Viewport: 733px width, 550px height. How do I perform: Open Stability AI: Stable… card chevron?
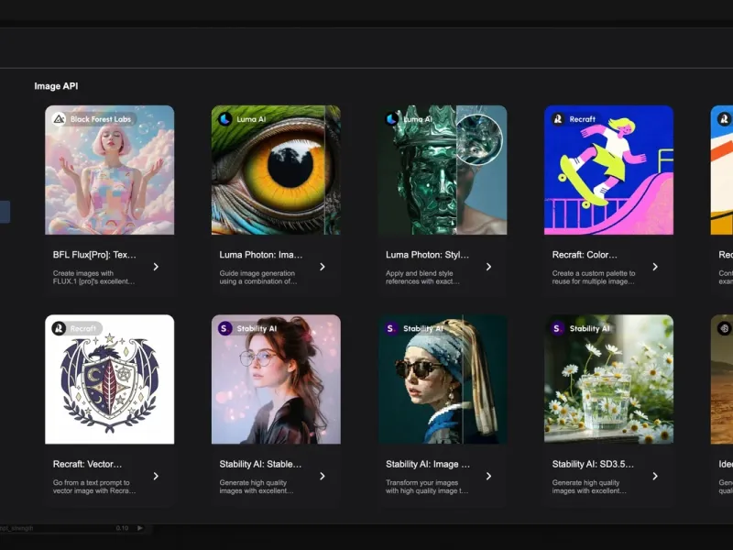point(323,476)
